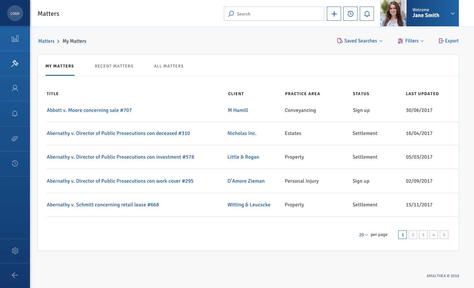The height and width of the screenshot is (288, 474).
Task: Collapse sidebar with the back arrow icon
Action: pos(15,275)
